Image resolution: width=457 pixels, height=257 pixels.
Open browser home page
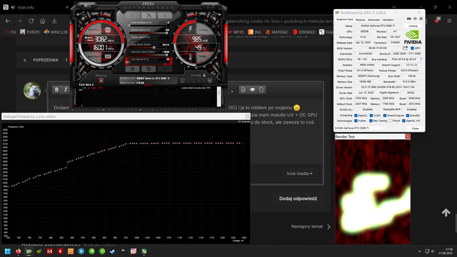tap(42, 21)
